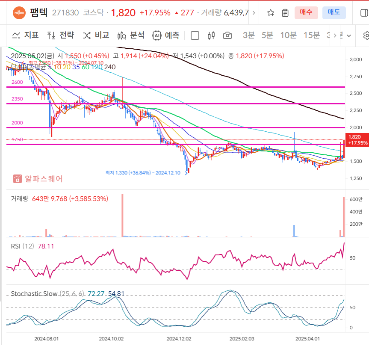Open chart settings gear icon
Viewport: 369px width, 346px height.
point(366,35)
